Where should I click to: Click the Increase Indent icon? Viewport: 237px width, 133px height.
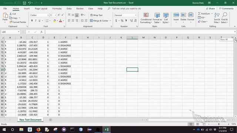click(x=86, y=21)
